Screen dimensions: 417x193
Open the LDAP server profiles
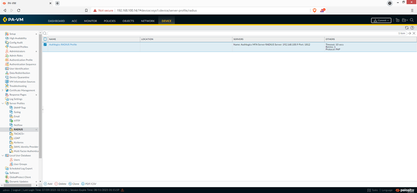pos(17,138)
